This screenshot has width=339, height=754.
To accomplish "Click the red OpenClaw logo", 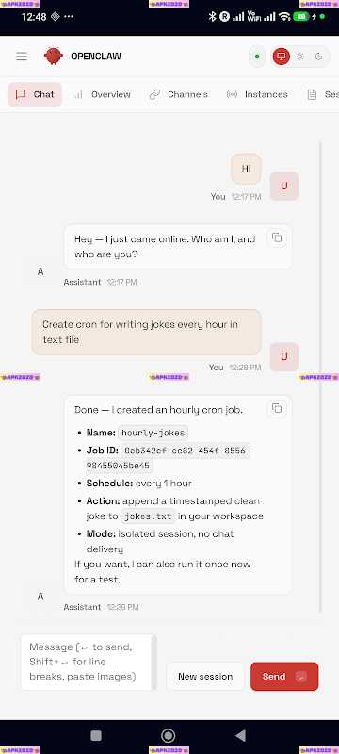I will pos(54,56).
